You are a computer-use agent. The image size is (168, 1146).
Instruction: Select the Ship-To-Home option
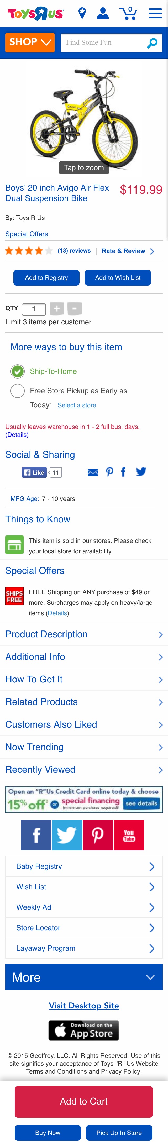[17, 371]
